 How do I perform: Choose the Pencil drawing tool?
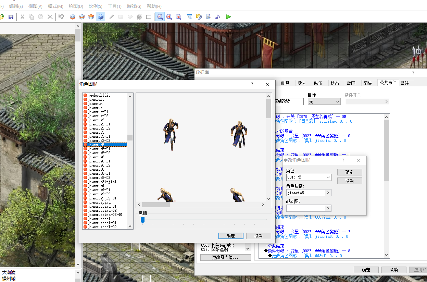(112, 17)
